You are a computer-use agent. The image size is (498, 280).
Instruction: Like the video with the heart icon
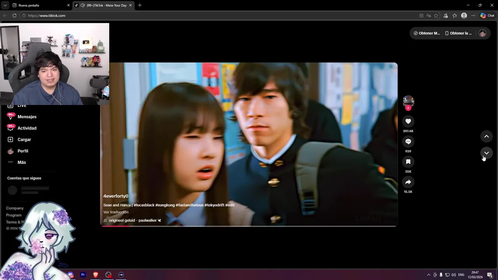tap(408, 121)
